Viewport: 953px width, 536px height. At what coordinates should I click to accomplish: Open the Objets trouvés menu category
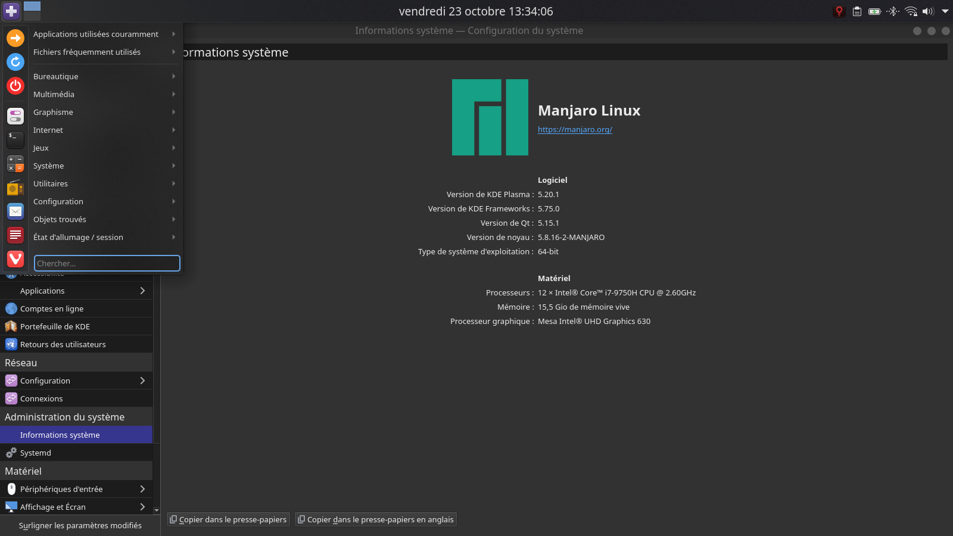pyautogui.click(x=105, y=219)
